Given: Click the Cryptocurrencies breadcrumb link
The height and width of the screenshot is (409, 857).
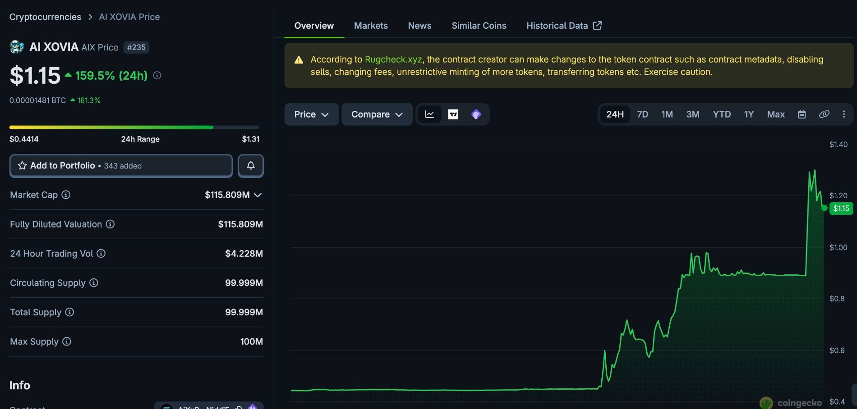Looking at the screenshot, I should (x=45, y=17).
